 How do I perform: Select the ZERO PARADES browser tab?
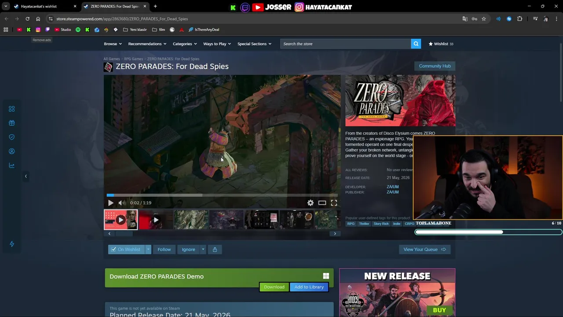pos(115,6)
